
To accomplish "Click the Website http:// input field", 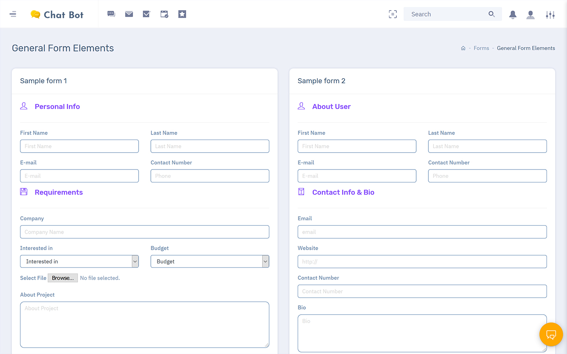I will coord(422,262).
